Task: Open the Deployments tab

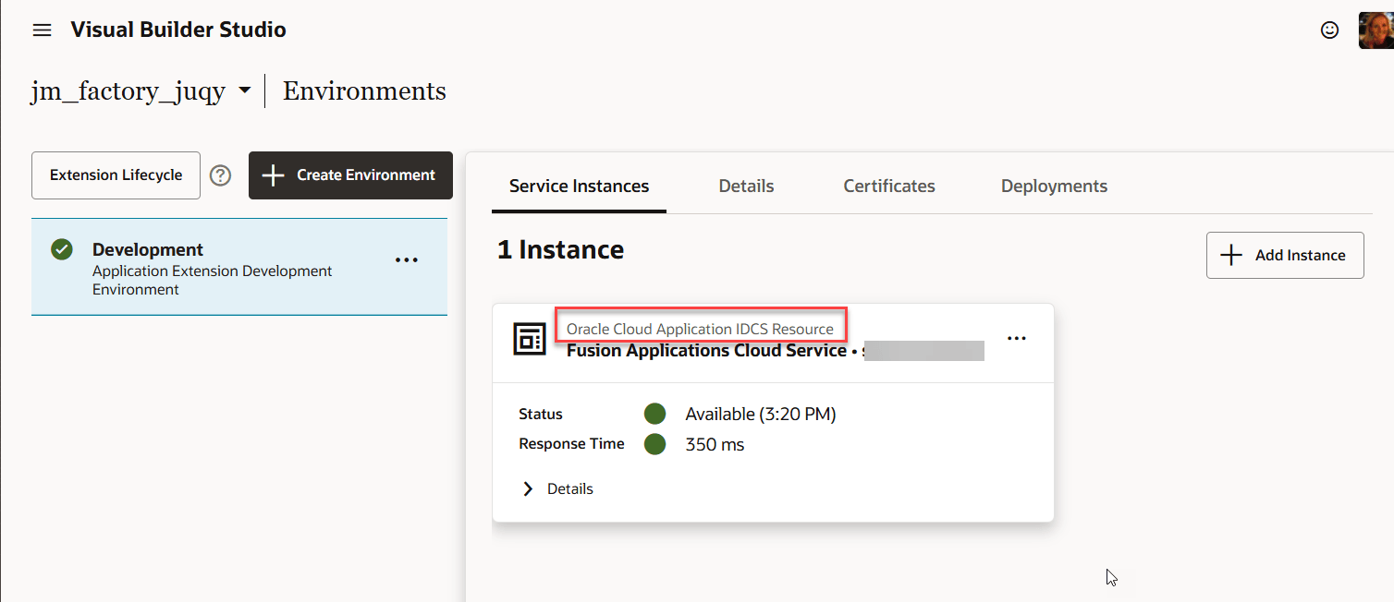Action: pos(1054,187)
